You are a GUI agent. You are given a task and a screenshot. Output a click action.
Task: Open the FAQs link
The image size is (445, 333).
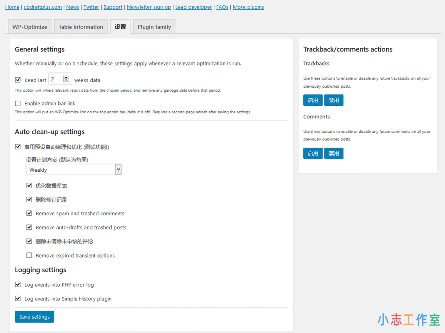(x=222, y=7)
